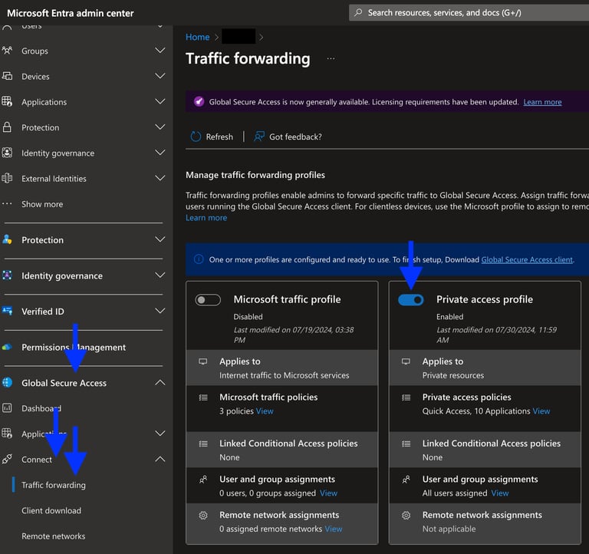The width and height of the screenshot is (589, 554).
Task: Click the Show more ellipsis icon
Action: pyautogui.click(x=7, y=203)
